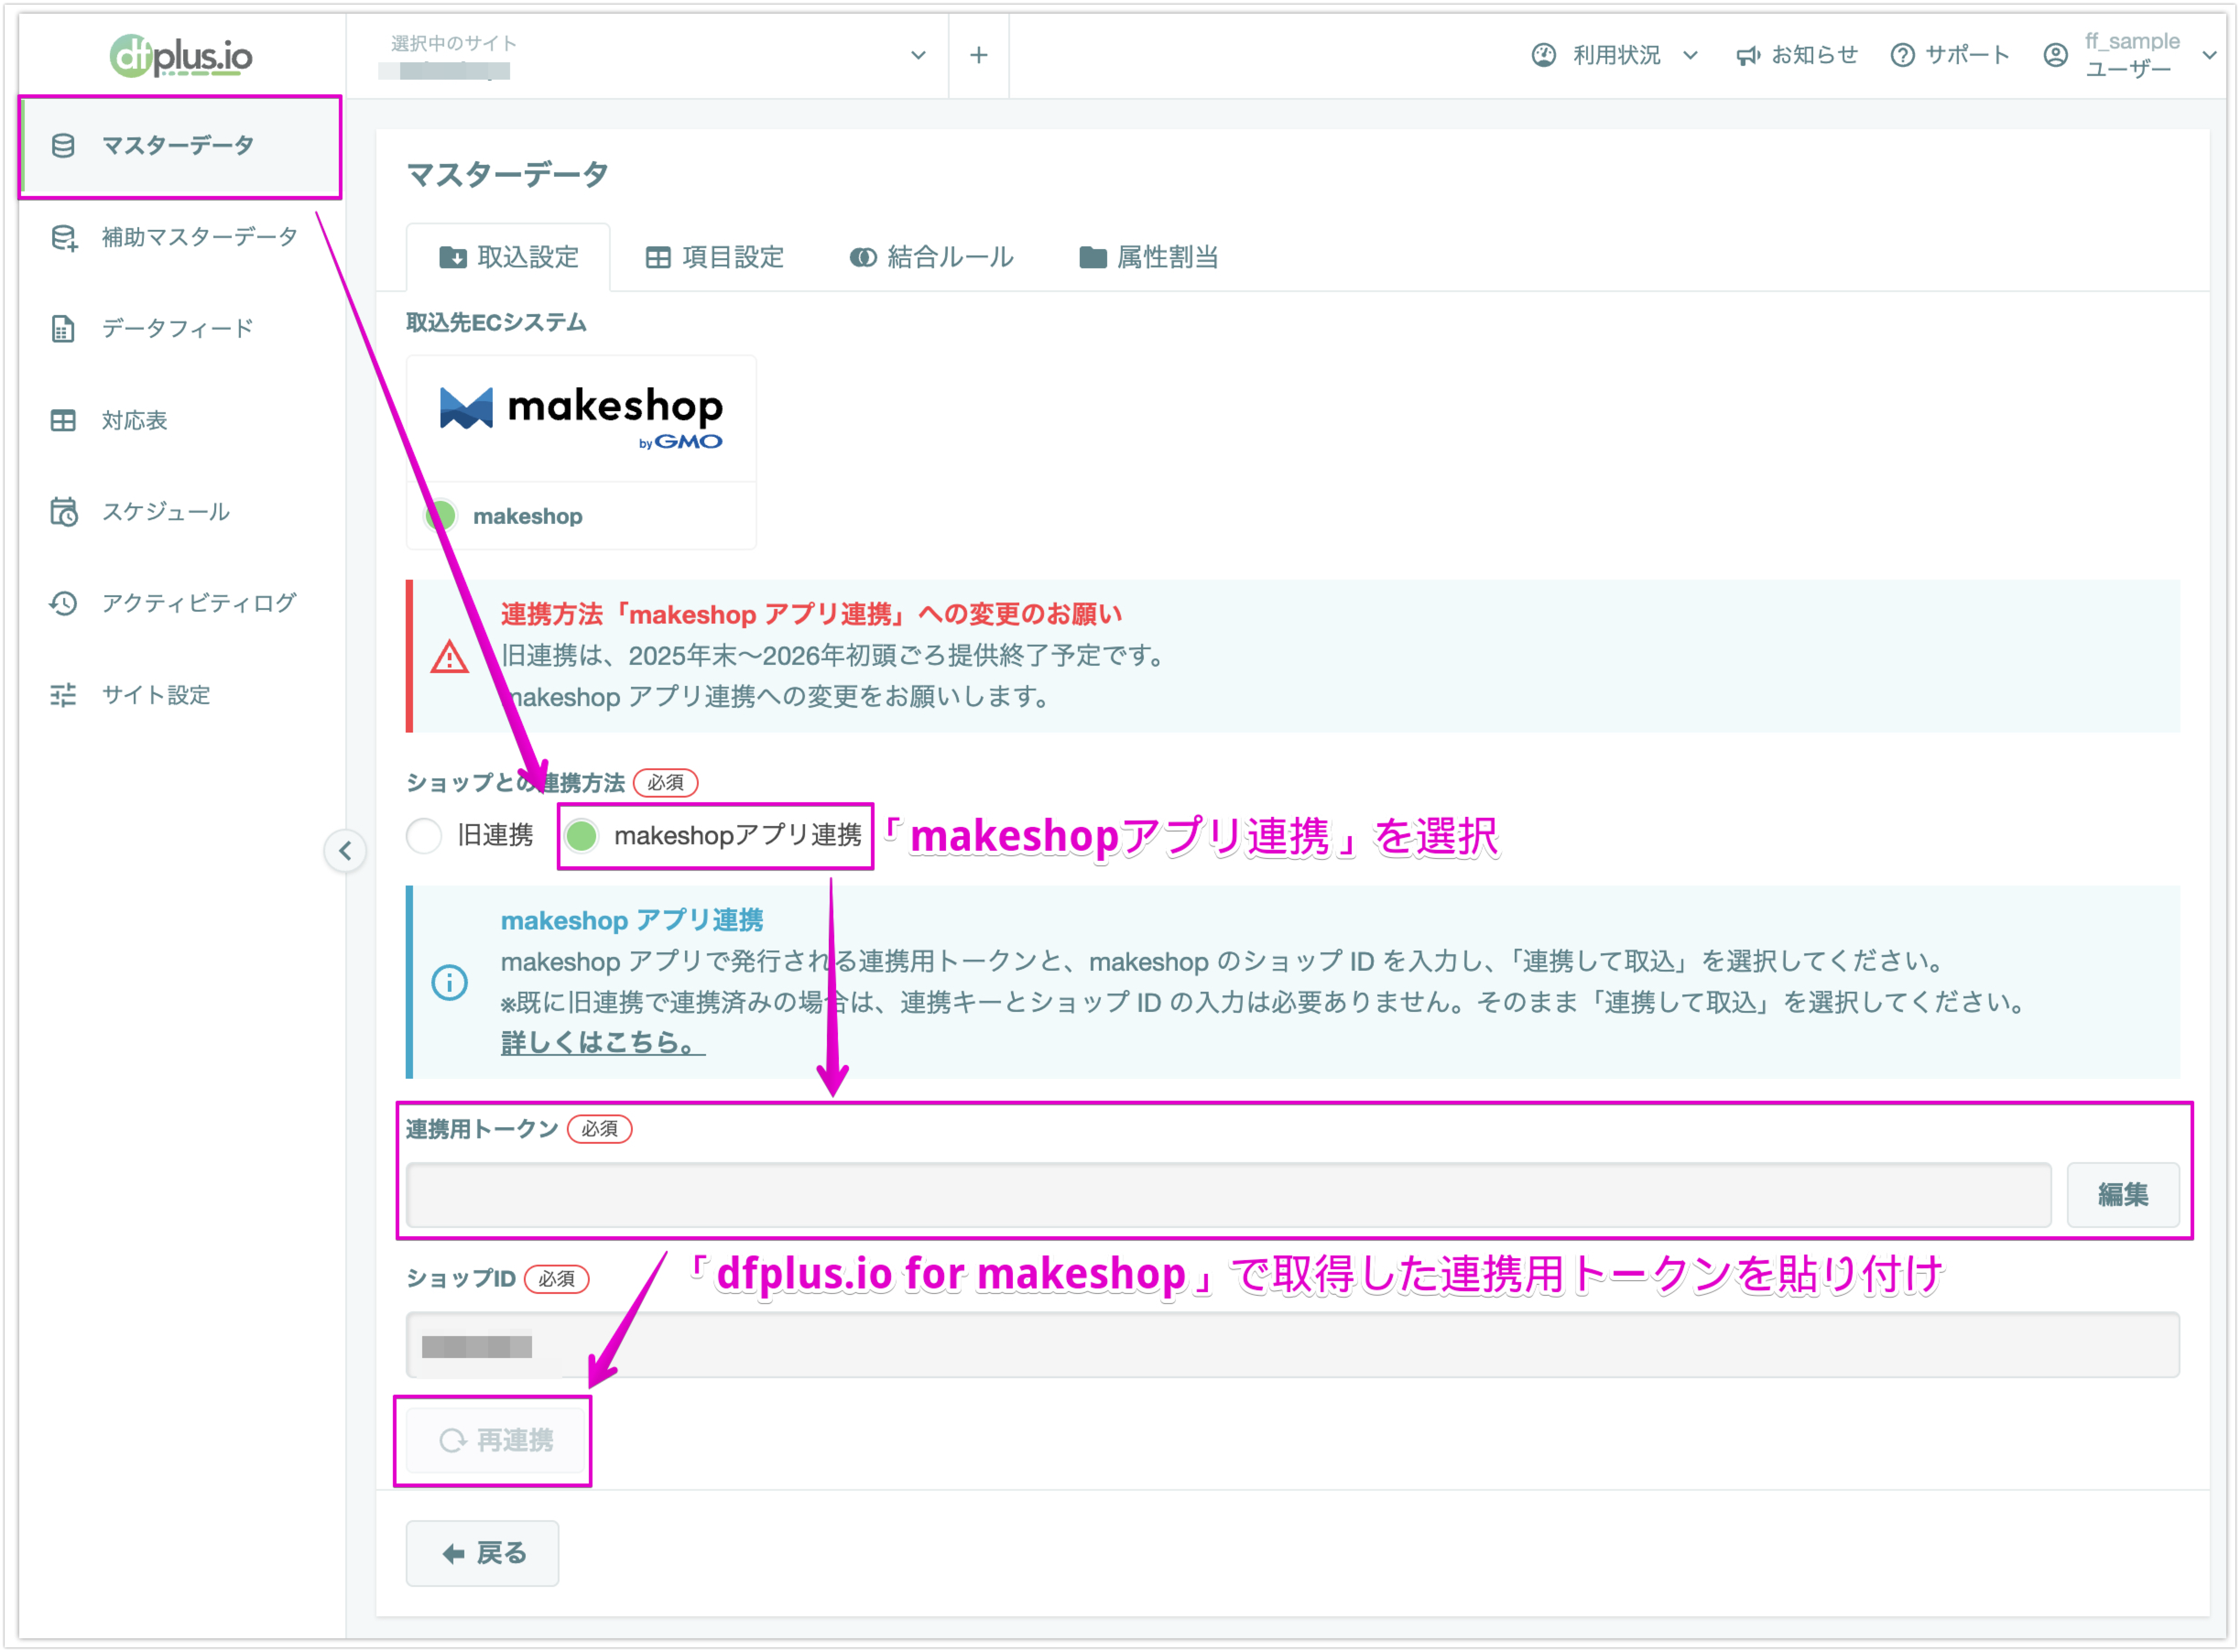Viewport: 2240px width, 1652px height.
Task: Click the マスターデータ page title
Action: [x=508, y=175]
